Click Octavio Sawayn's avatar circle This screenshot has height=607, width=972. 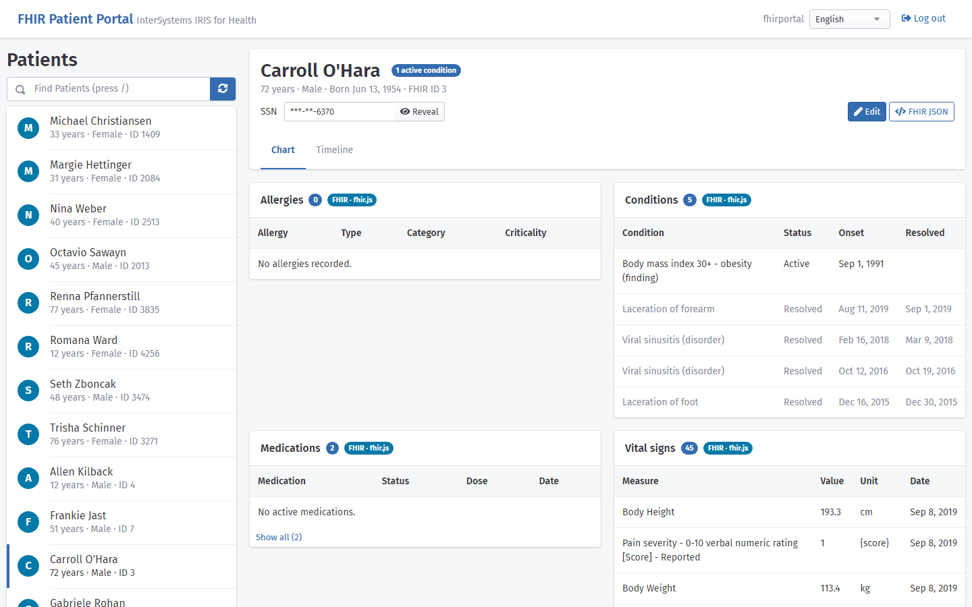click(28, 259)
